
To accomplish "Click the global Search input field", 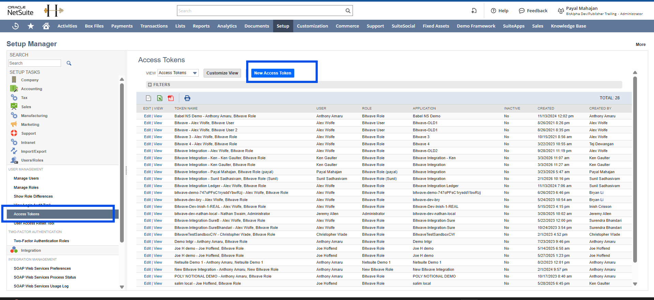I will coord(261,11).
